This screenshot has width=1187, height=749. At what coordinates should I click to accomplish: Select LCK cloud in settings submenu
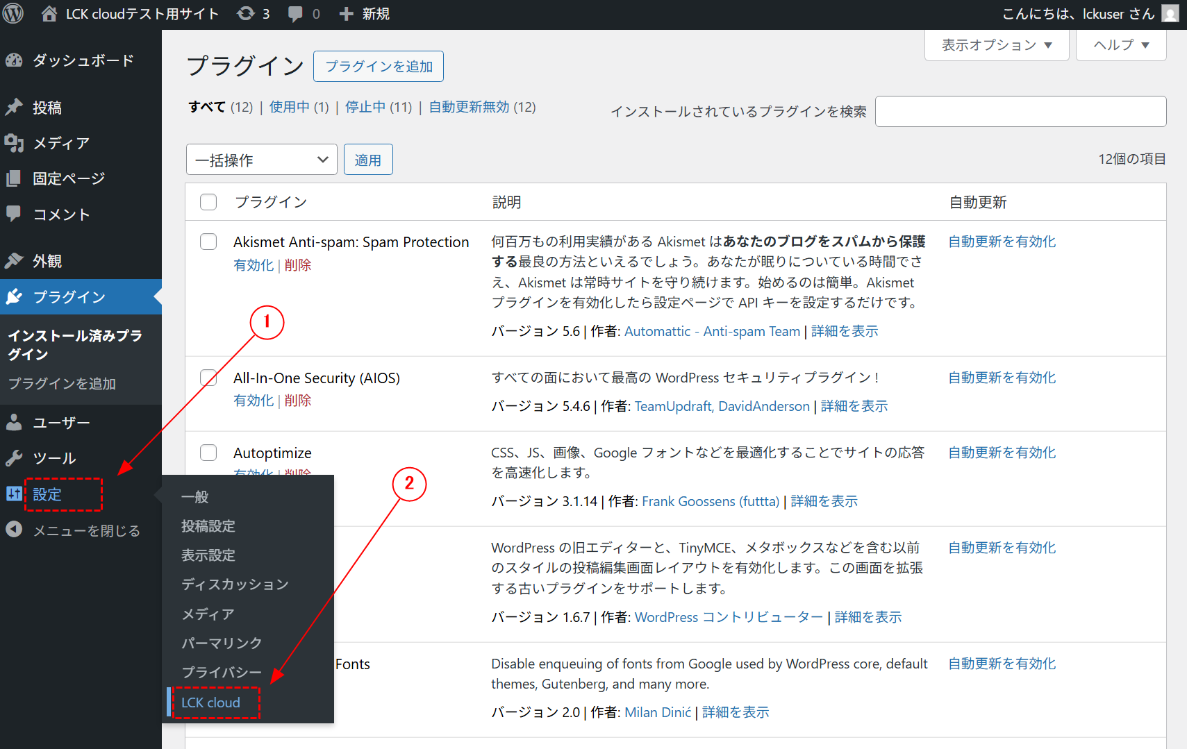pos(210,702)
